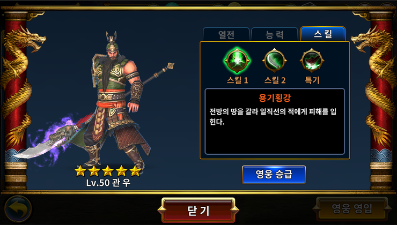Click the 용기횡강 skill title
Screen dimensions: 397x225
click(x=275, y=97)
